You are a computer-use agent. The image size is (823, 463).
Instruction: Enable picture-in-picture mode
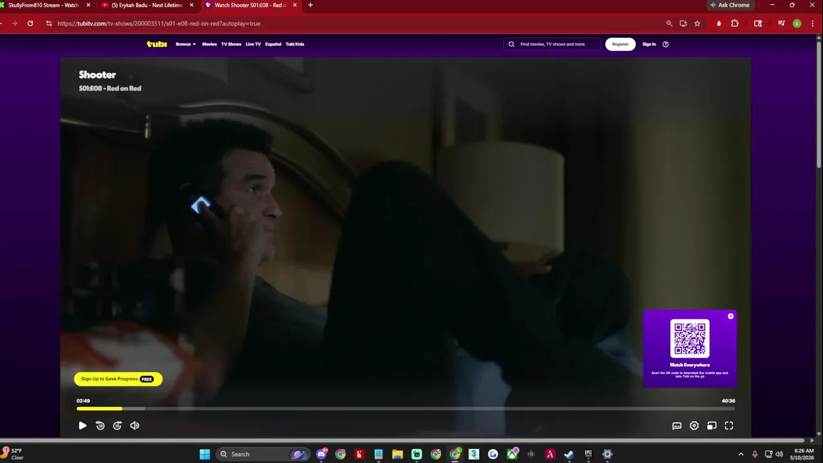(x=712, y=426)
